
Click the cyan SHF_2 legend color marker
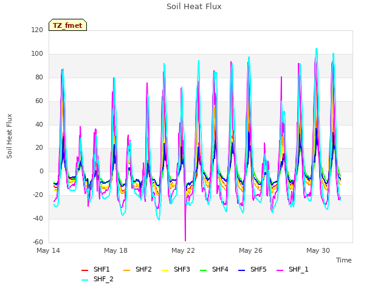tap(85, 280)
